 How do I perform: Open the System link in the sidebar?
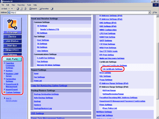point(9,71)
